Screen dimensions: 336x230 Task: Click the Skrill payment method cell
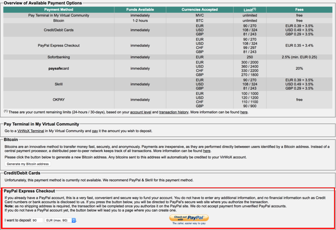pyautogui.click(x=59, y=84)
